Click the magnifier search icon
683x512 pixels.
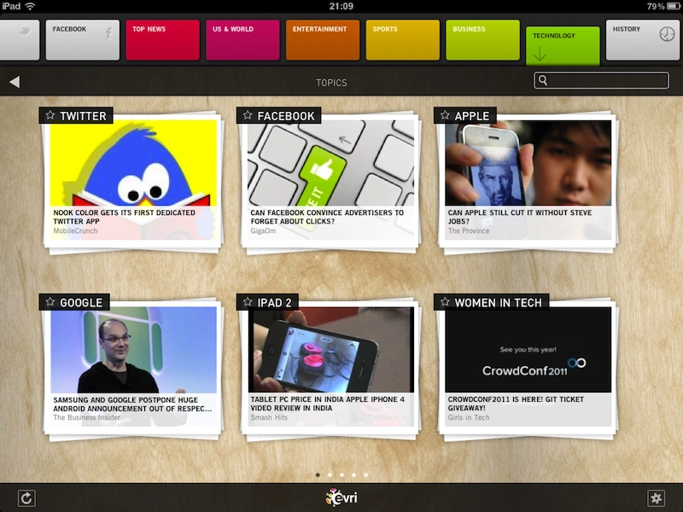click(543, 80)
